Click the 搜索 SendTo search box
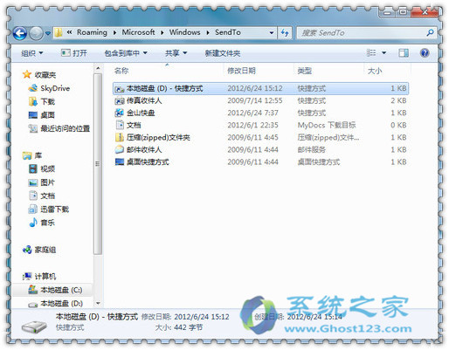Viewport: 449px width, 350px height. [366, 33]
